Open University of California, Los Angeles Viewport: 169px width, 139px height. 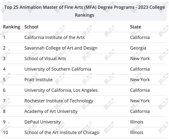coord(61,90)
